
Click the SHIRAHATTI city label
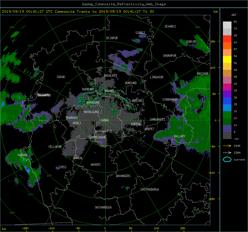103,131
